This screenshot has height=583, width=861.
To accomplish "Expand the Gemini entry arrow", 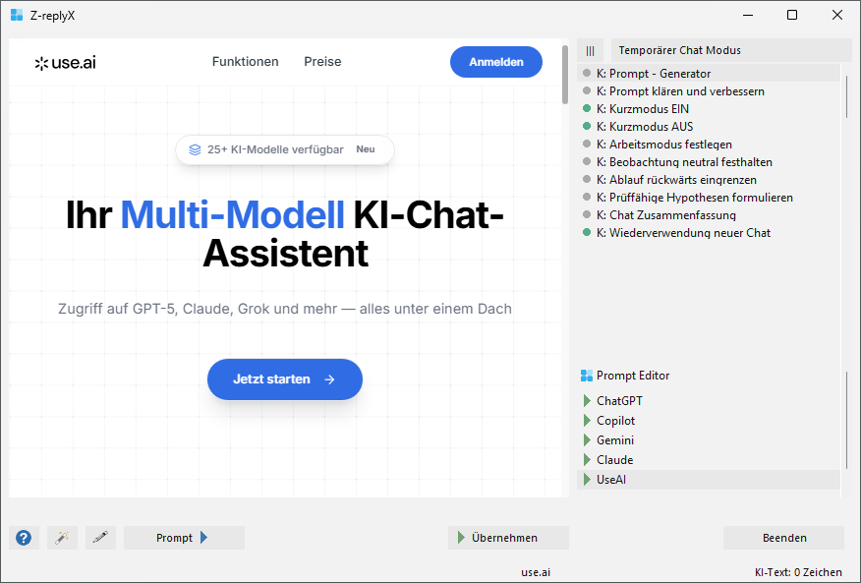I will coord(587,440).
